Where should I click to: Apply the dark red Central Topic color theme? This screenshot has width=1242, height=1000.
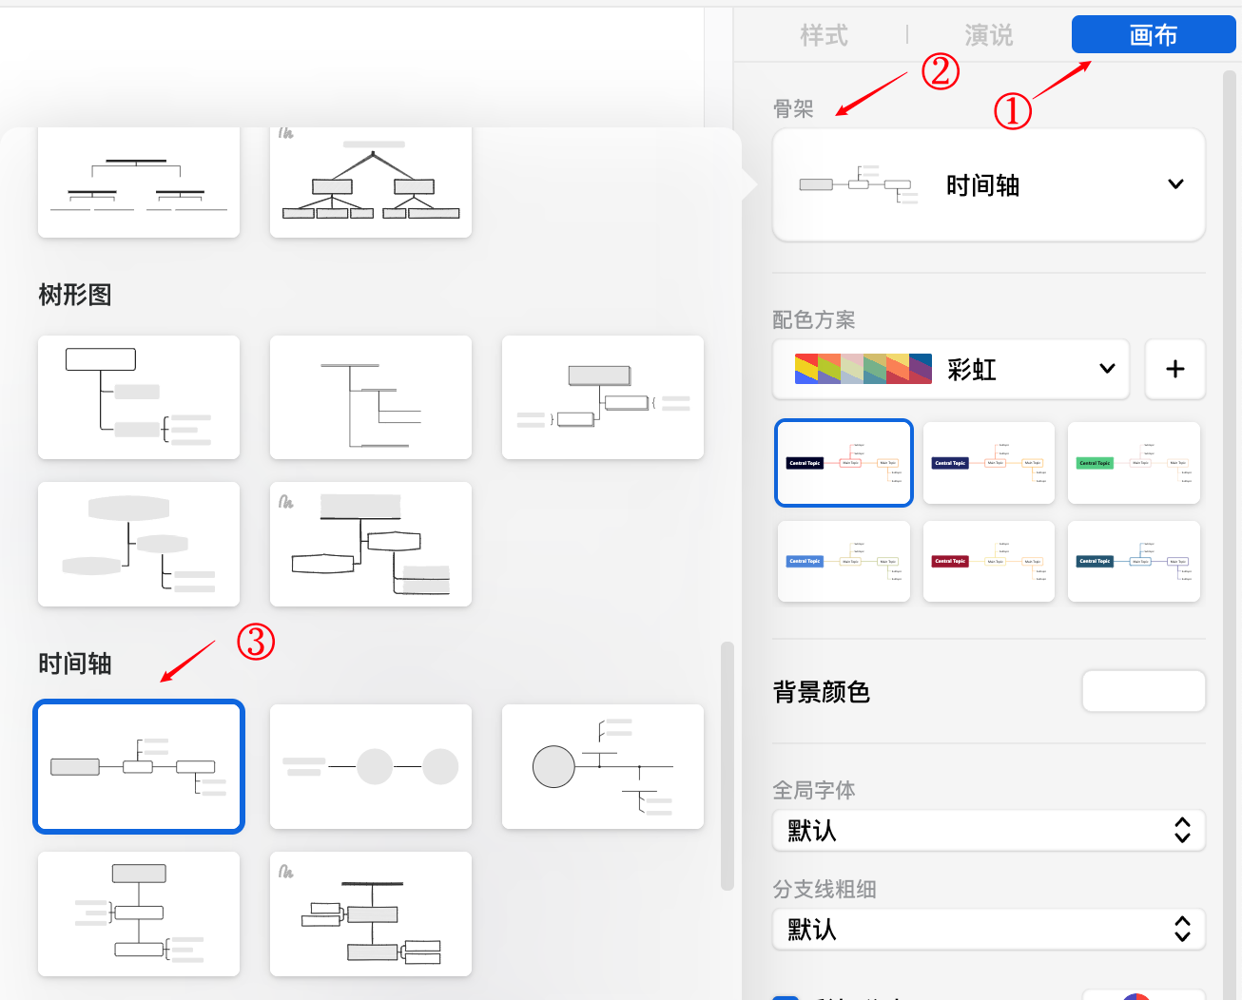coord(988,561)
